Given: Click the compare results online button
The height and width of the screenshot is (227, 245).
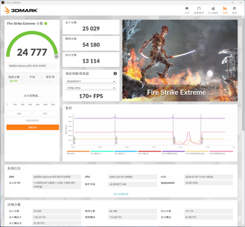Looking at the screenshot, I should (32, 120).
